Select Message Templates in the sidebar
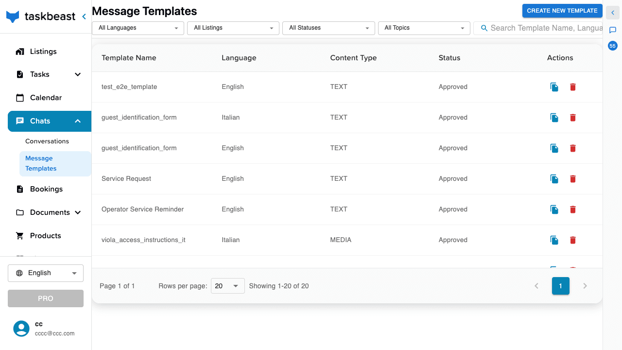The height and width of the screenshot is (350, 622). 55,163
